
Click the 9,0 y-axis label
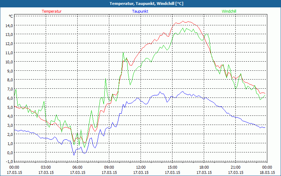coord(10,71)
